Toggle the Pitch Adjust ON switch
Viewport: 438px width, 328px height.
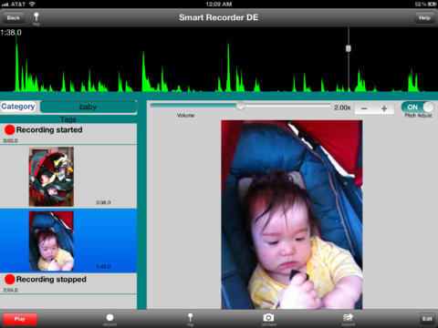417,108
